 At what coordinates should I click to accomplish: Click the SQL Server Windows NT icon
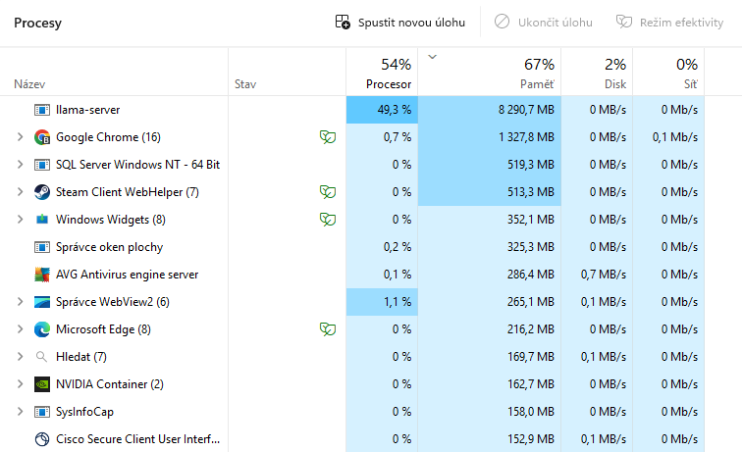[x=42, y=165]
